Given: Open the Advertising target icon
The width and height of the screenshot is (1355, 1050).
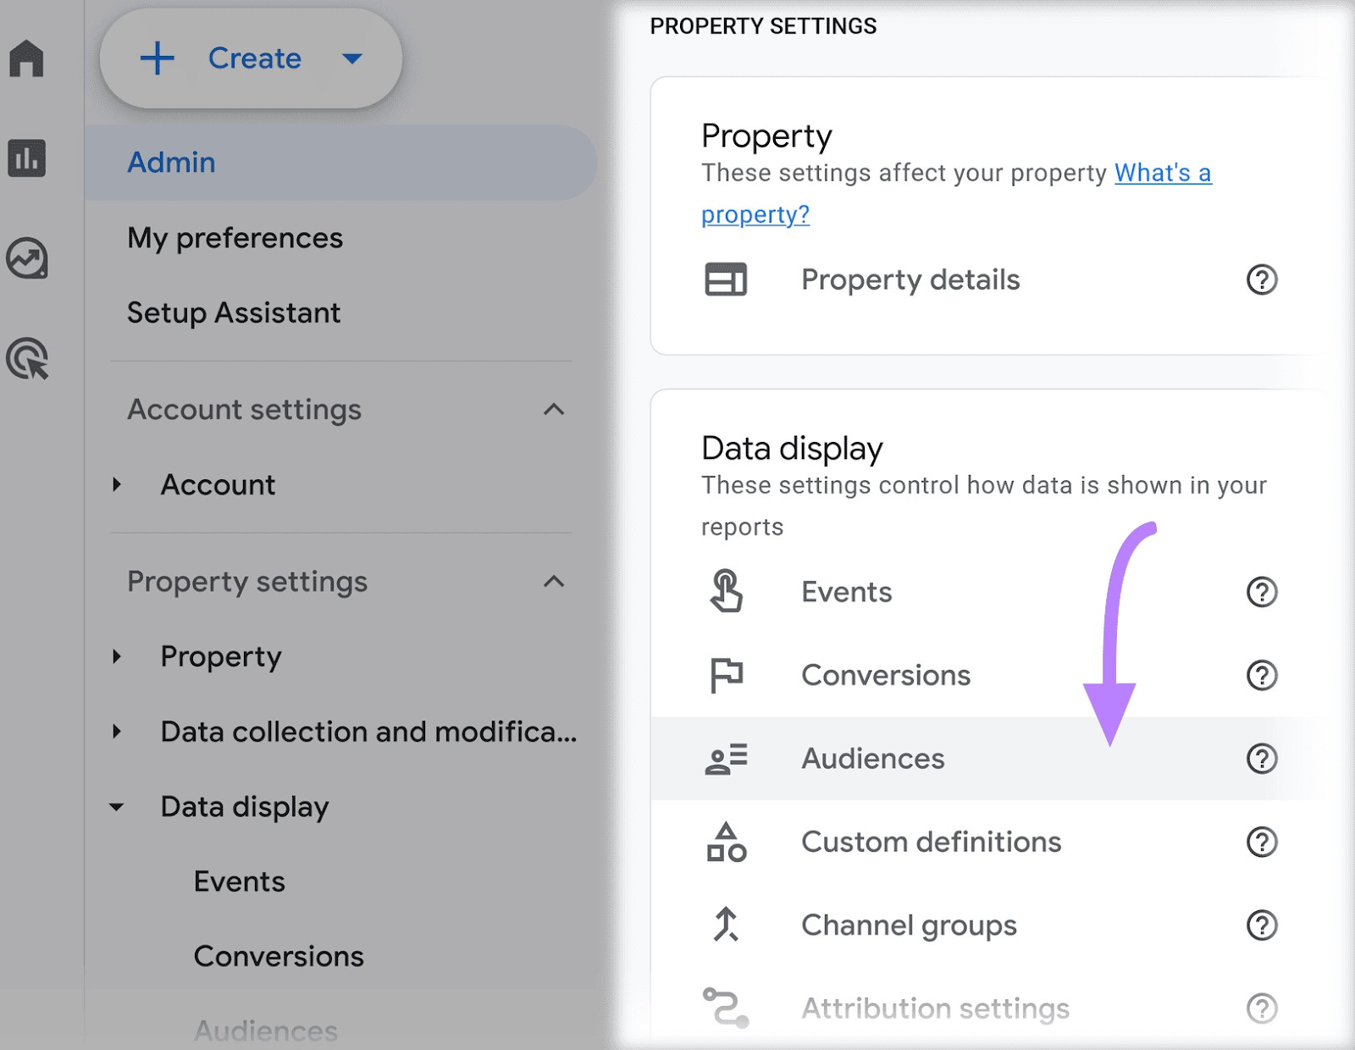Looking at the screenshot, I should coord(28,360).
